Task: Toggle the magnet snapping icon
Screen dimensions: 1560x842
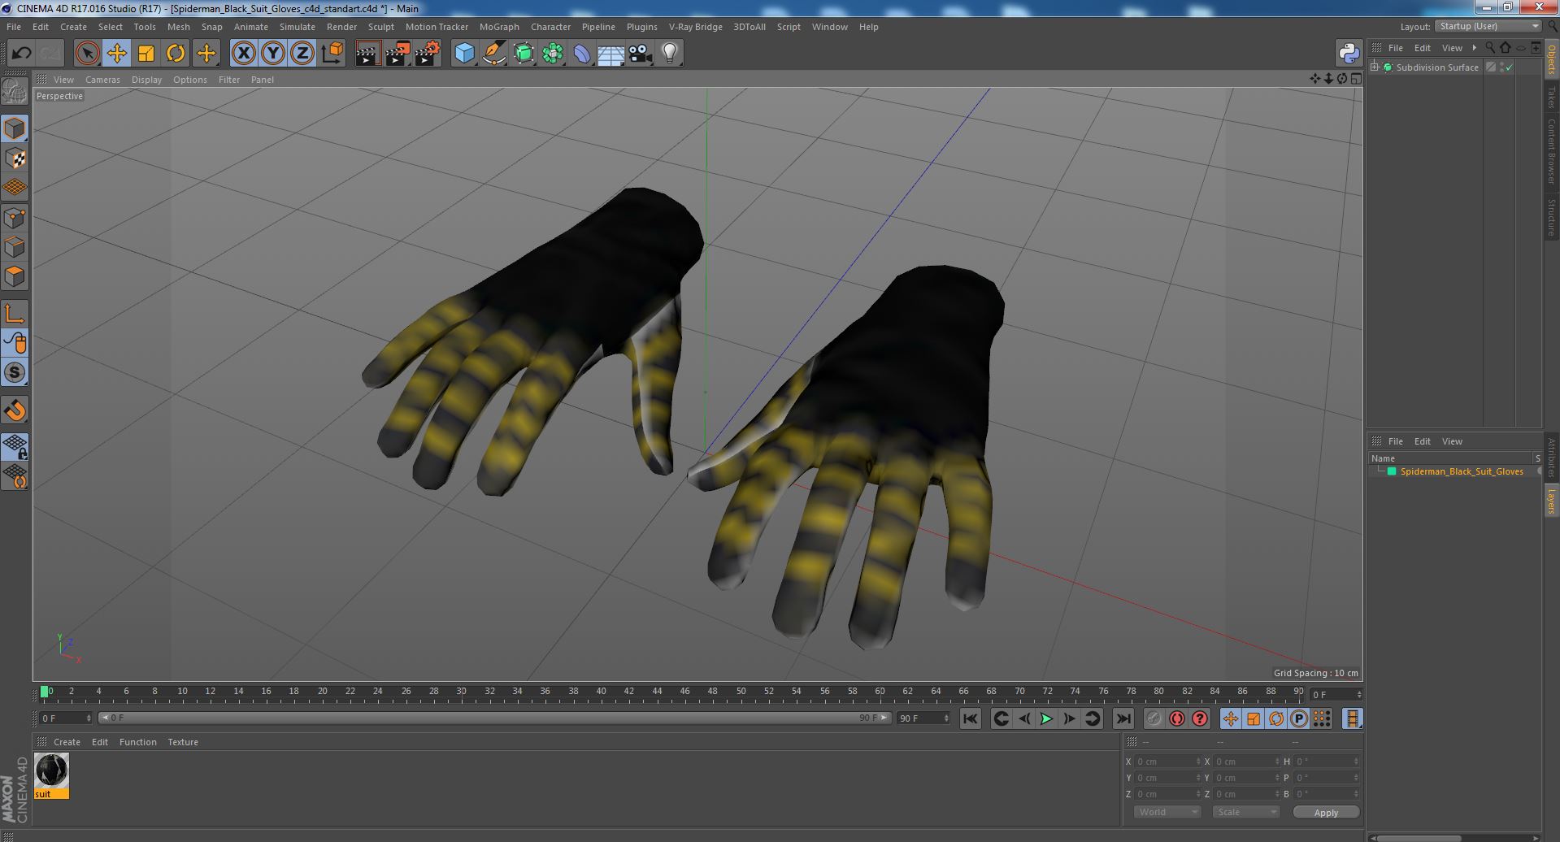Action: (x=15, y=410)
